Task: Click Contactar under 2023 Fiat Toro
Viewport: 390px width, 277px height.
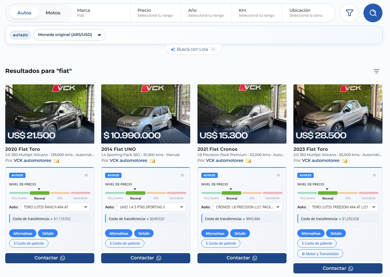Action: pyautogui.click(x=338, y=268)
